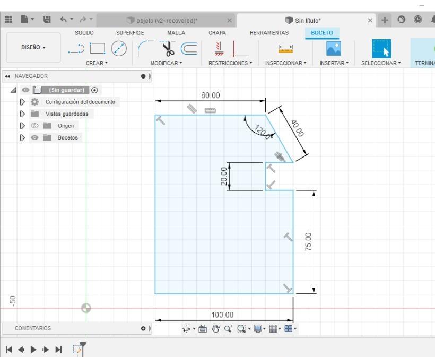
Task: Hide the Bocetos folder
Action: coord(34,138)
